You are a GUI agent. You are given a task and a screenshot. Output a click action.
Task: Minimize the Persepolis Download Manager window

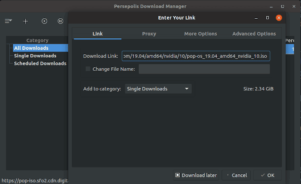click(x=271, y=7)
